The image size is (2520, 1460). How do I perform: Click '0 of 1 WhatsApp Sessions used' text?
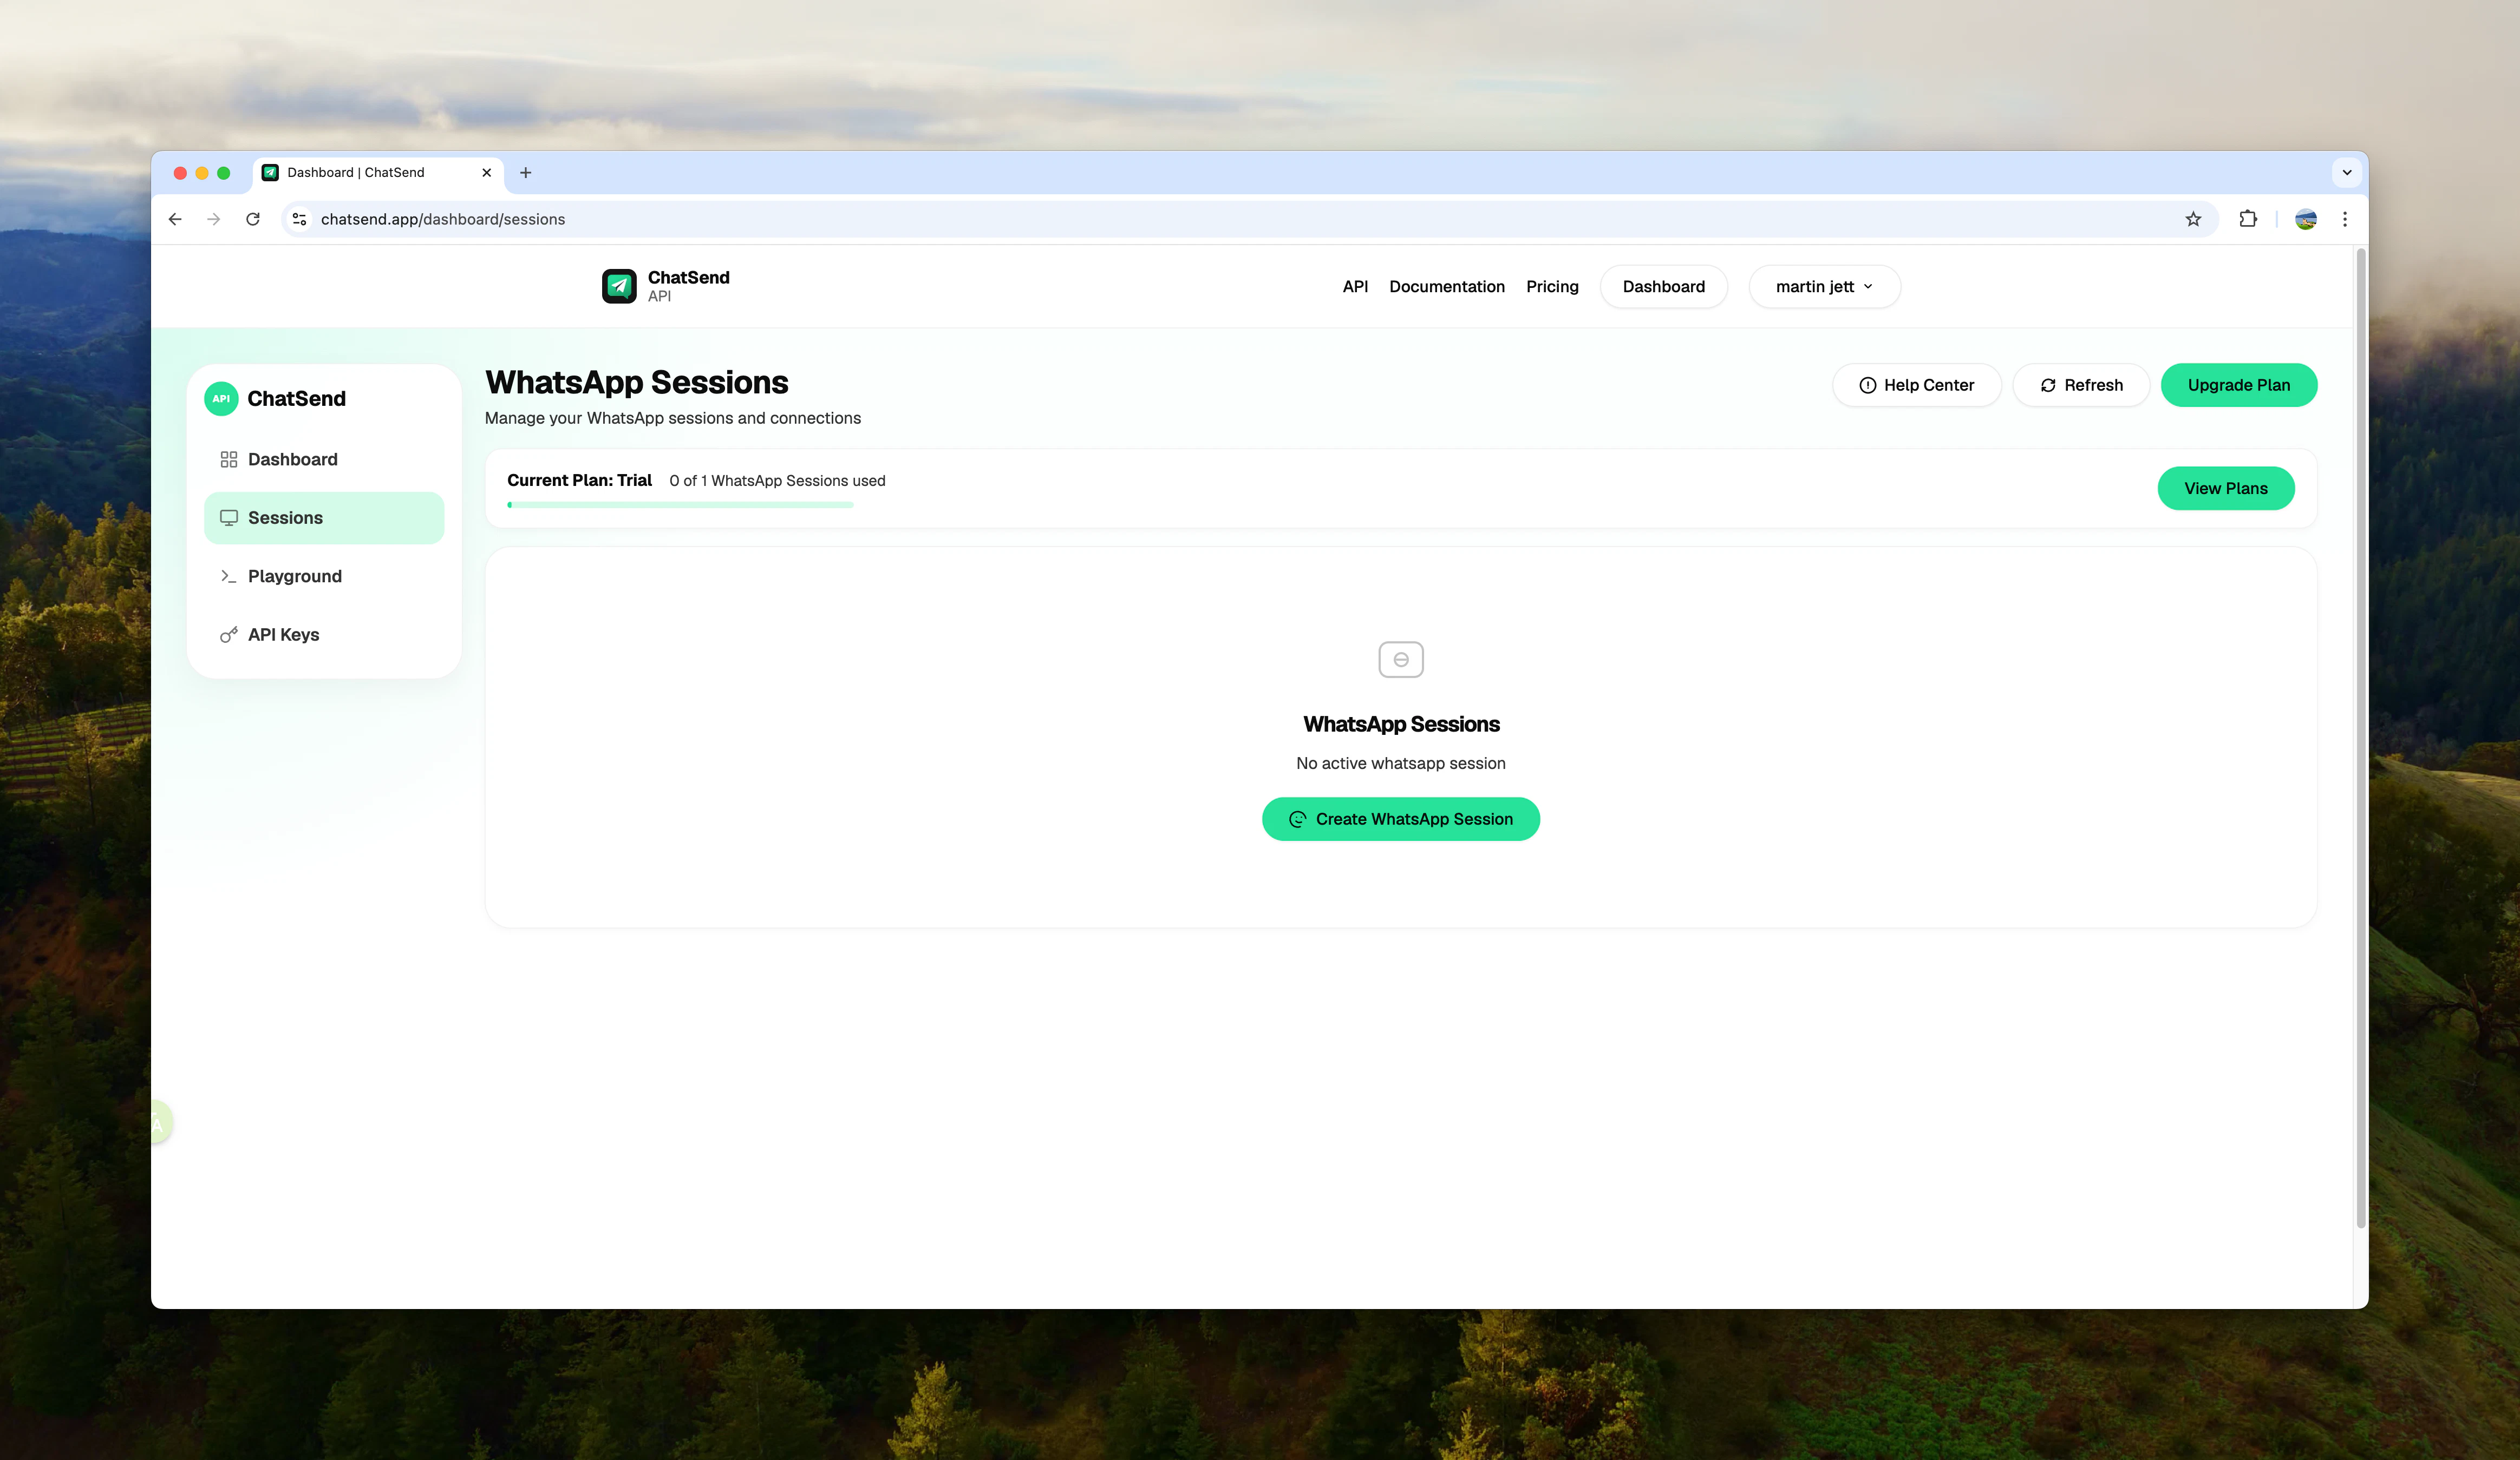(777, 481)
